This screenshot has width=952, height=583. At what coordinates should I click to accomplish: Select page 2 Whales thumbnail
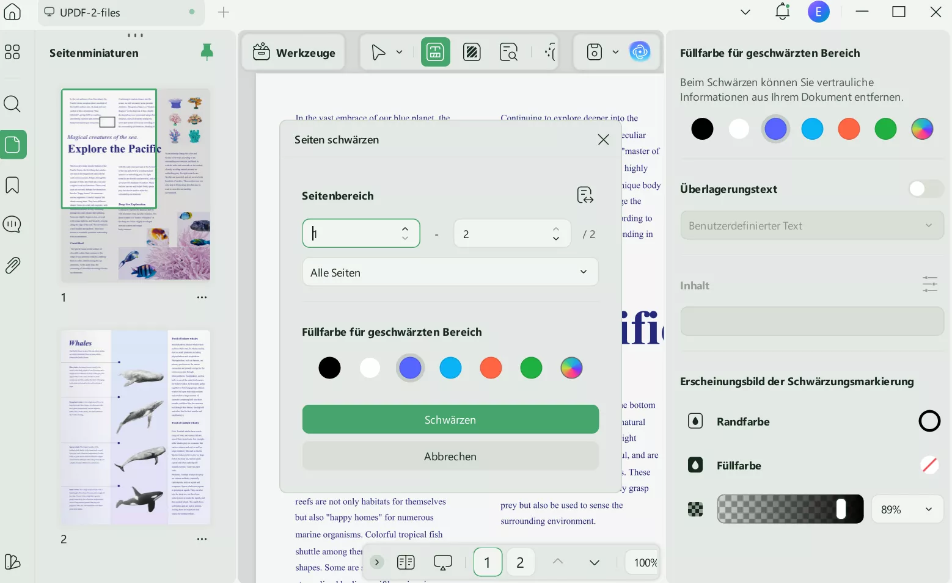136,427
